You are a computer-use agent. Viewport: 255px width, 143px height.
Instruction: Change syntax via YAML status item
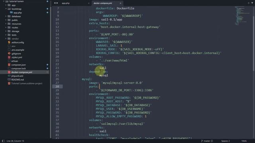244,141
